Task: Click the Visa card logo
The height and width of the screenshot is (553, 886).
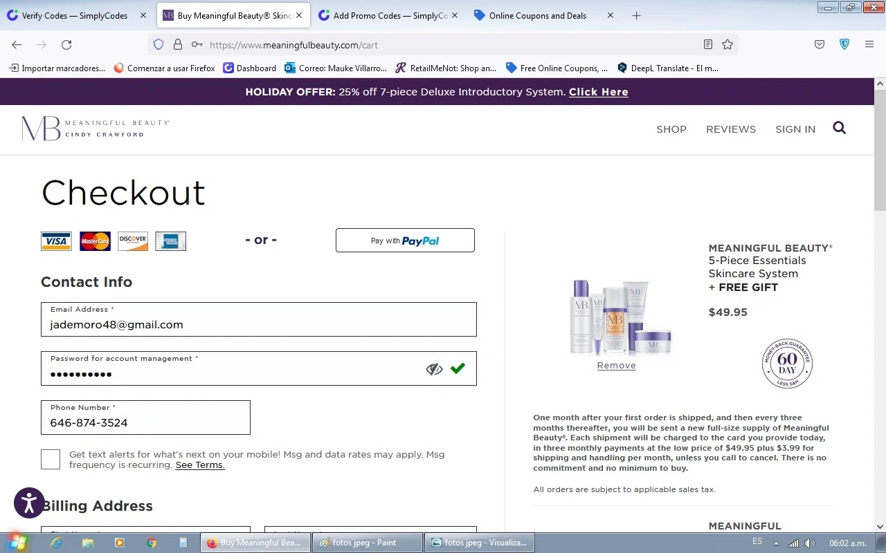Action: pos(56,241)
